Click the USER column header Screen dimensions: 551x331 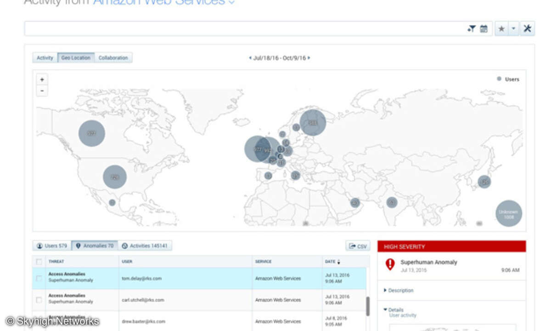coord(127,262)
